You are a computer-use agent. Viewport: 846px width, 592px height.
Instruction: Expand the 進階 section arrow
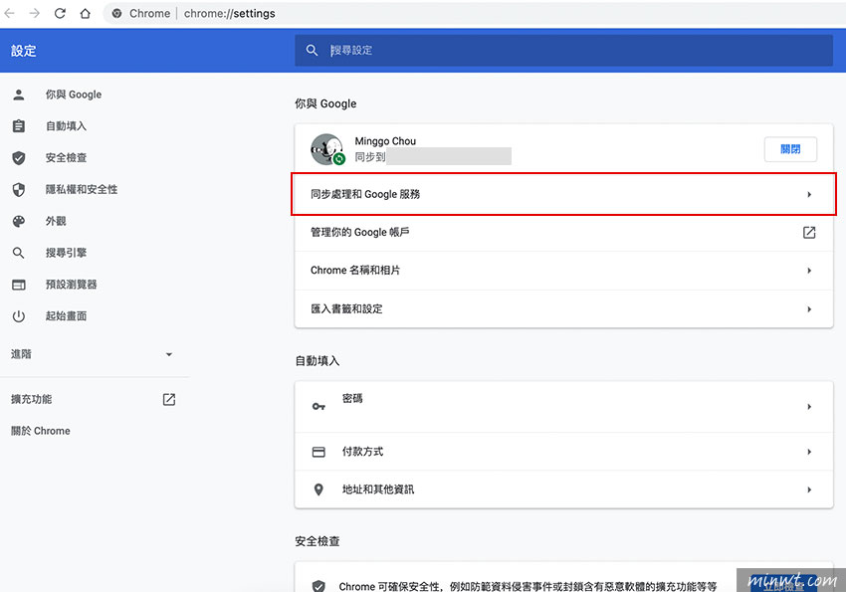169,354
